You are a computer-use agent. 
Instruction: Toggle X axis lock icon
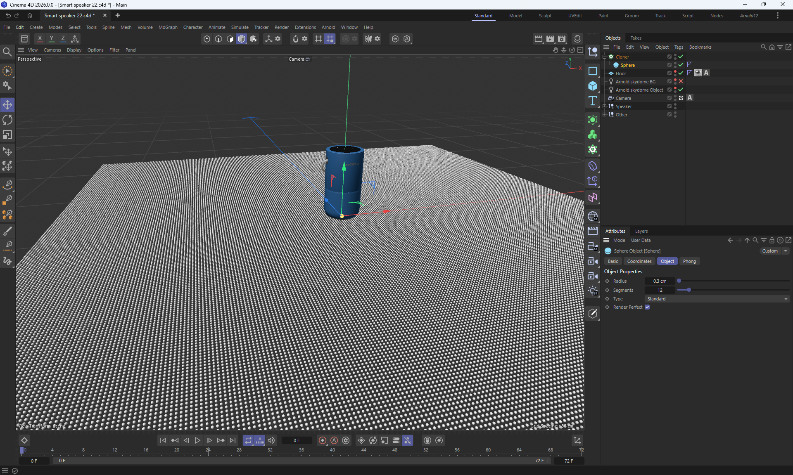(x=40, y=39)
